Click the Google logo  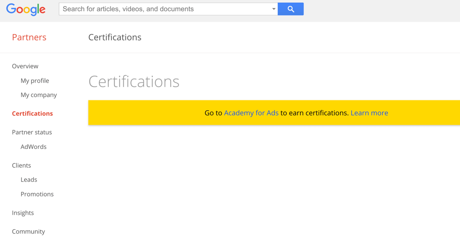pos(26,9)
